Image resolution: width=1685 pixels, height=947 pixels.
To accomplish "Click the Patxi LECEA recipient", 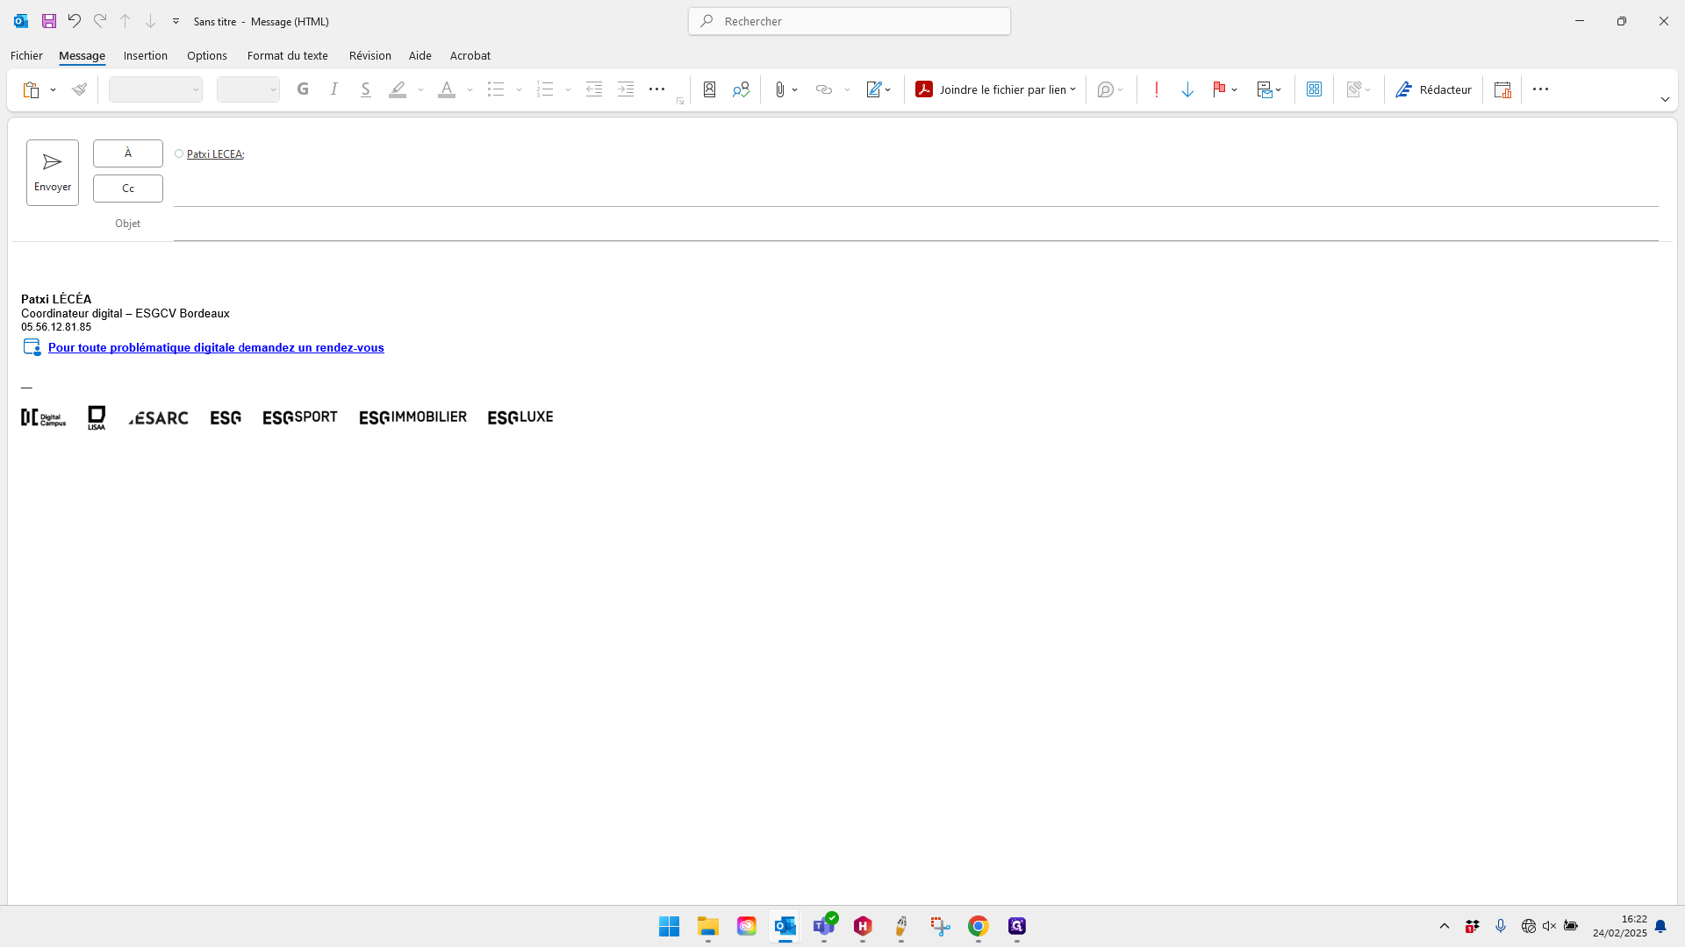I will (214, 154).
